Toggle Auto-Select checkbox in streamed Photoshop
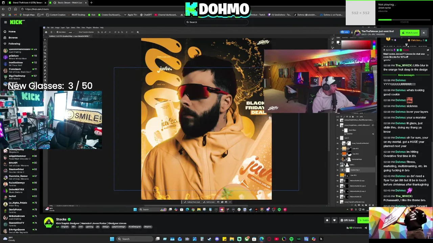Screen dimensions: 433x243 point(58,32)
